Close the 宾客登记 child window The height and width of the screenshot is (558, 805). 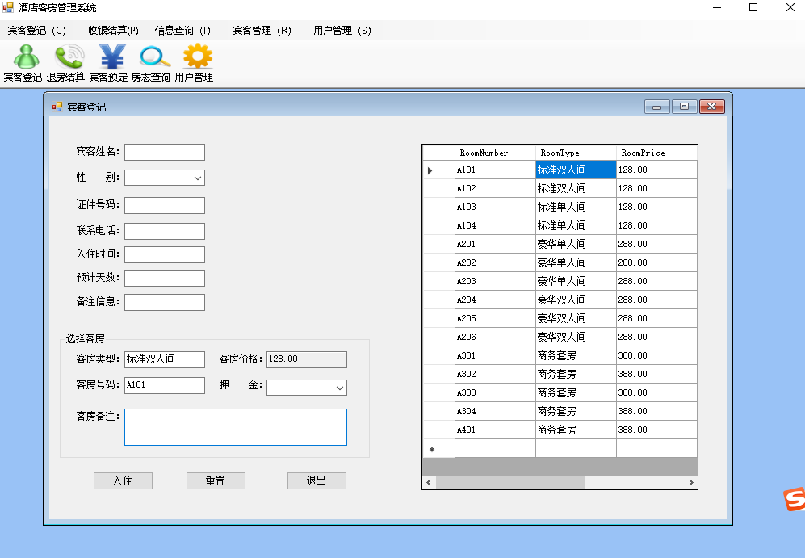(x=711, y=107)
